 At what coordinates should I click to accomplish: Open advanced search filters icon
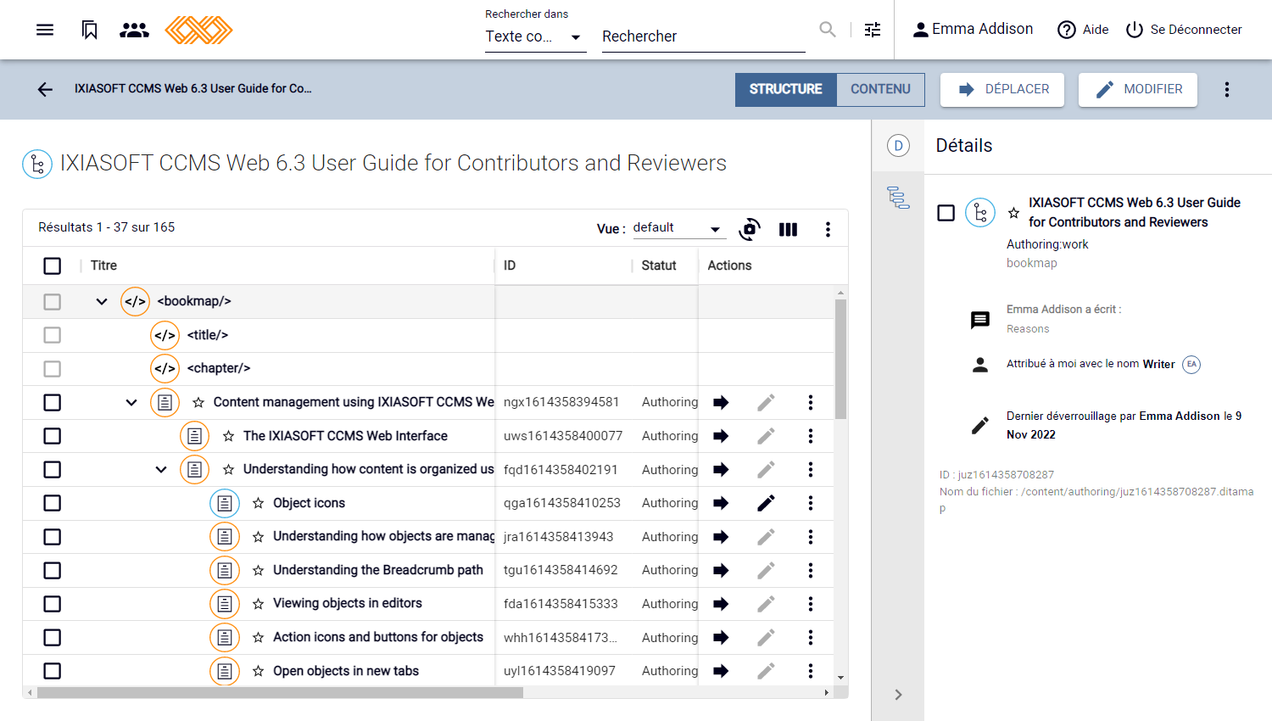pos(873,30)
